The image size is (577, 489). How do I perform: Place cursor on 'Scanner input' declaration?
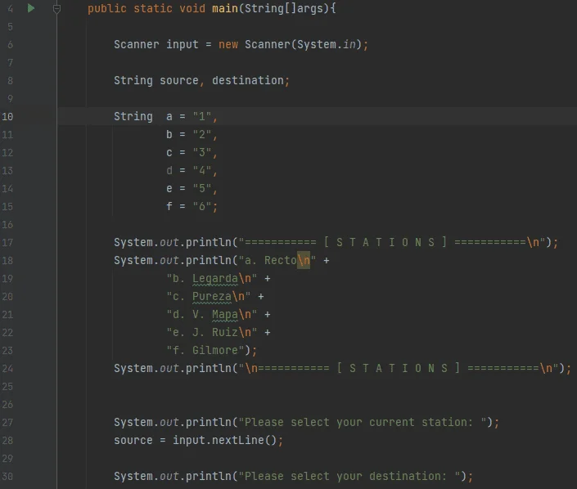156,44
